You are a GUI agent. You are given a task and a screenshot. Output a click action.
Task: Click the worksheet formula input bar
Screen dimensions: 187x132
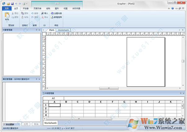[x=124, y=98]
